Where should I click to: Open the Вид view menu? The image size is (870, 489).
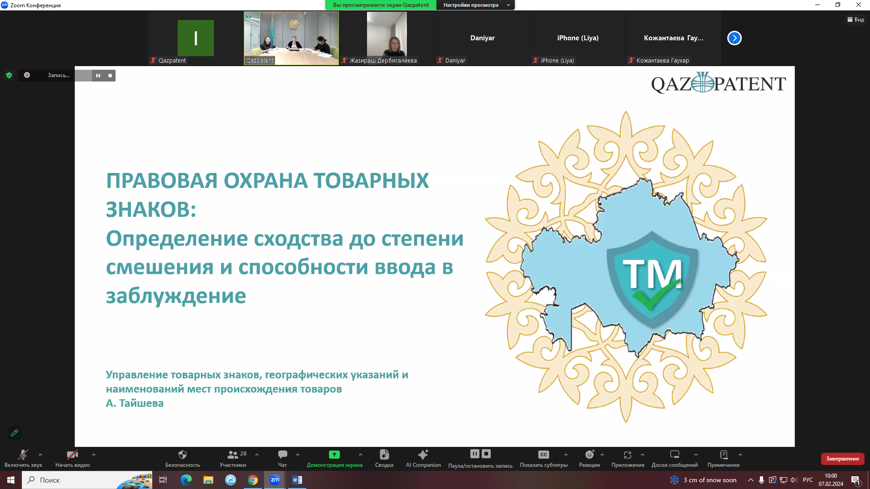point(855,19)
